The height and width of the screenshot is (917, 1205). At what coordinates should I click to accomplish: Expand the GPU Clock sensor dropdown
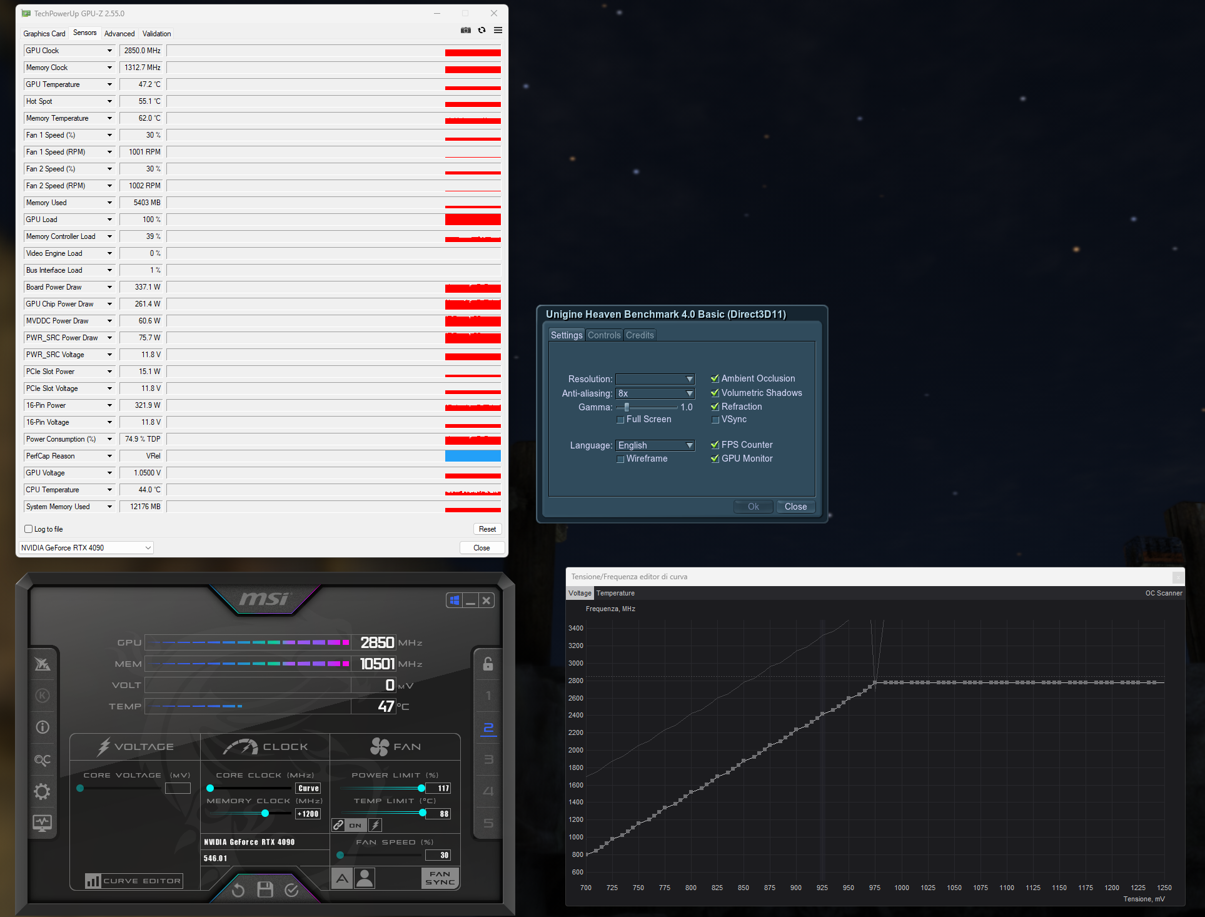109,51
